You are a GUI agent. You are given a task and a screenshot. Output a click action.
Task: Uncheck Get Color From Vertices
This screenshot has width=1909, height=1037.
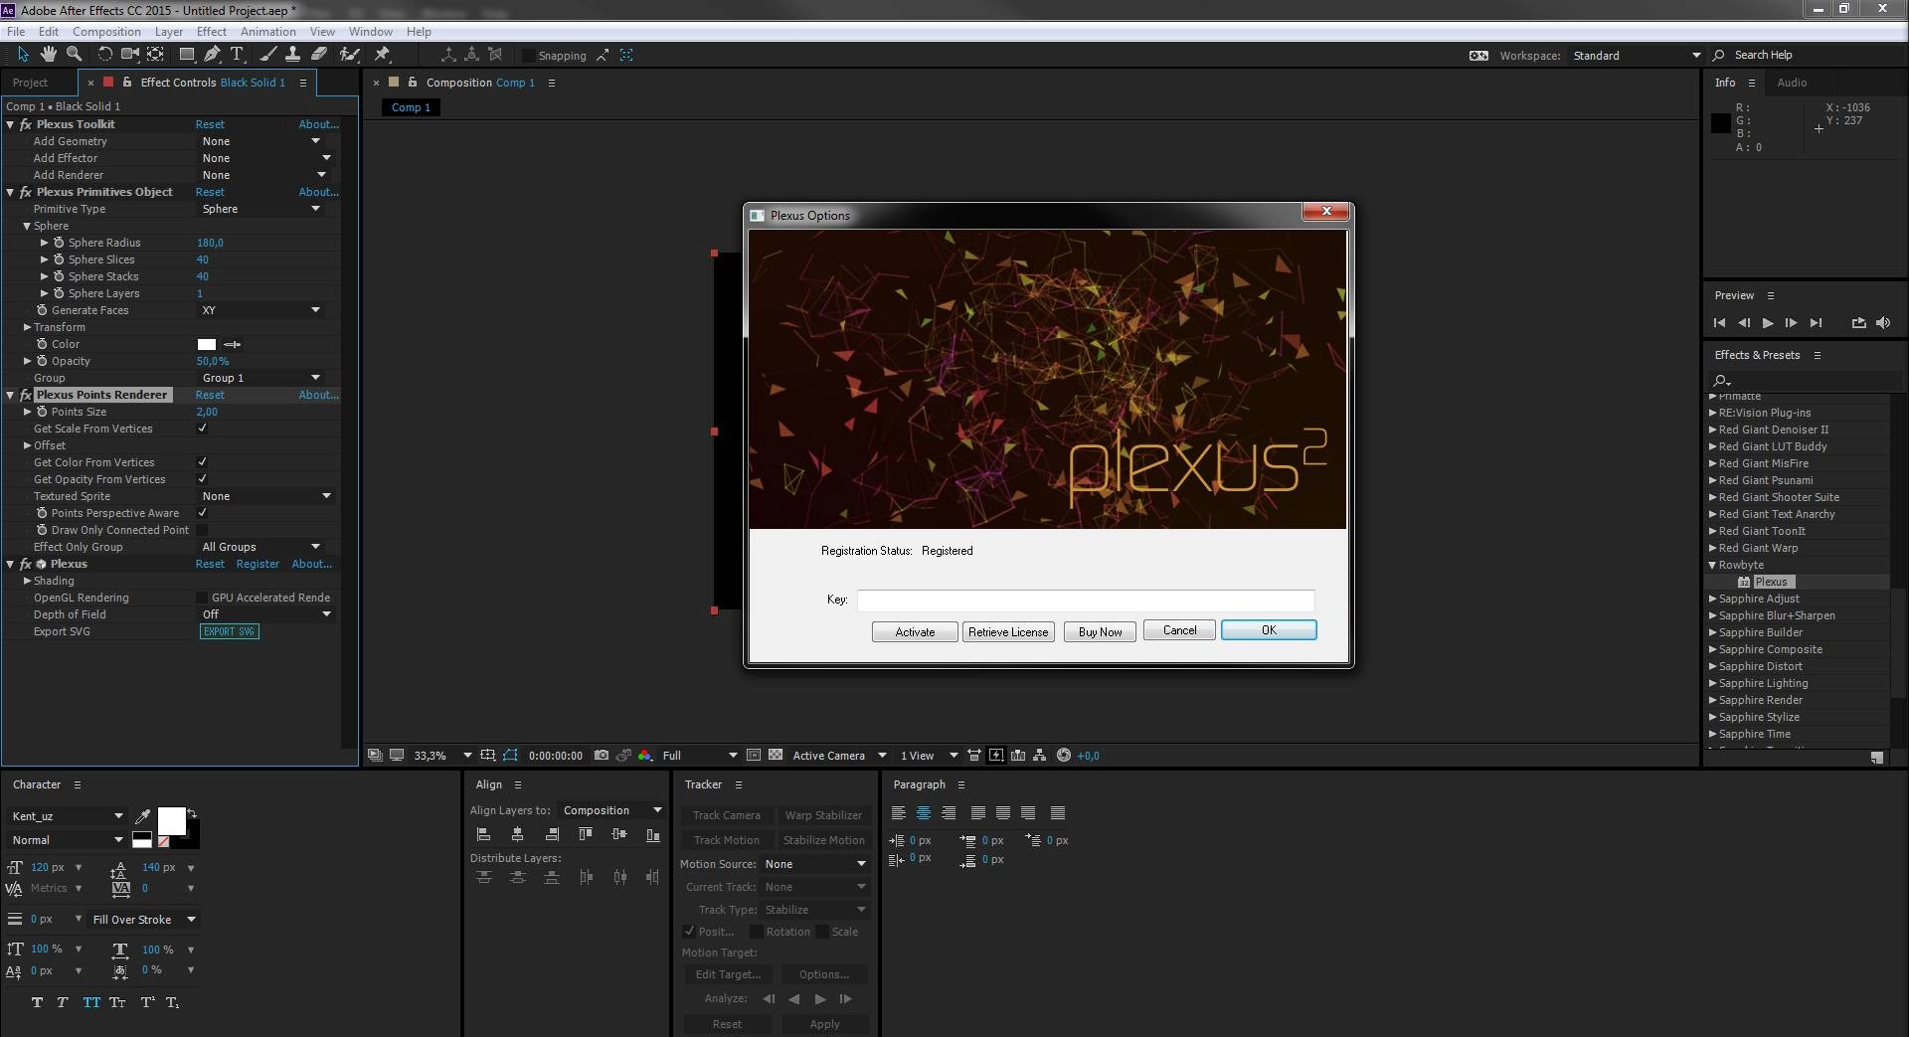tap(203, 462)
